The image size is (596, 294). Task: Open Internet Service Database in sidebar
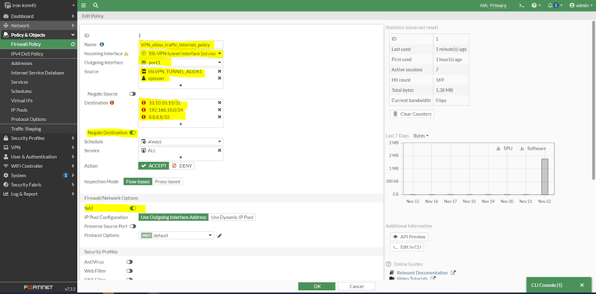pyautogui.click(x=38, y=73)
